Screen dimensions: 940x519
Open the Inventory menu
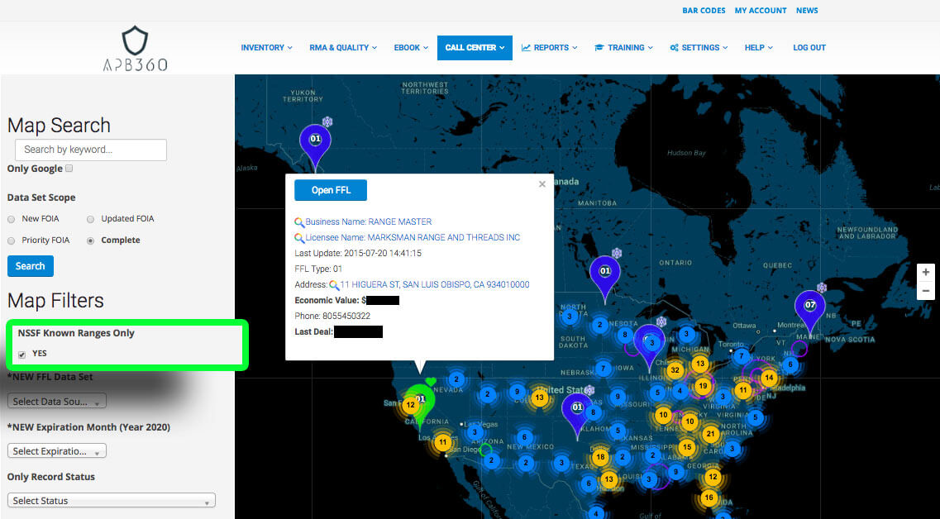(266, 48)
